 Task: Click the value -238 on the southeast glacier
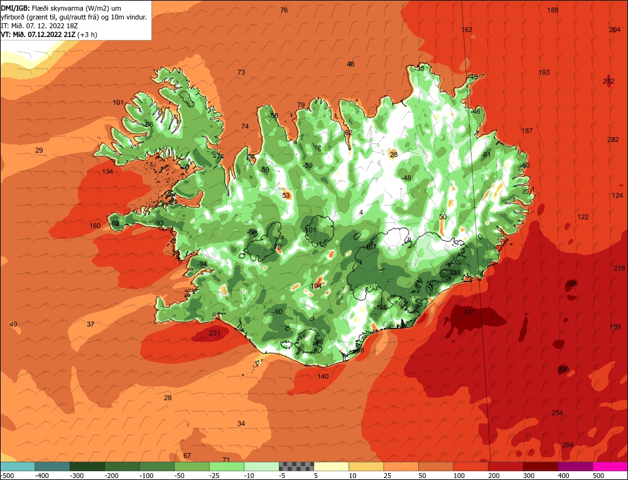454,273
